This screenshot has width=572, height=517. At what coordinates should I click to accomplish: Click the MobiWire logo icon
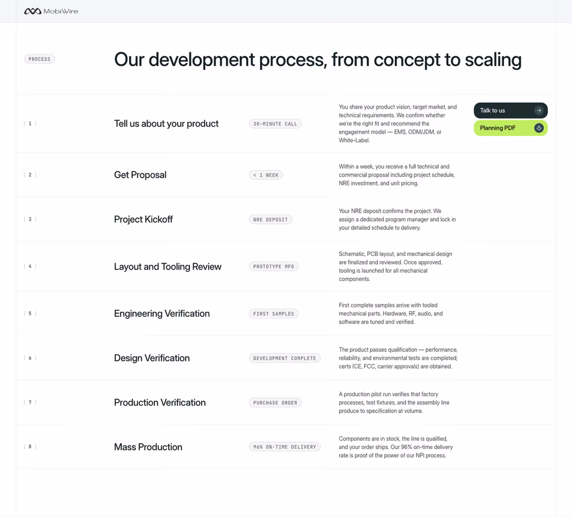click(33, 11)
